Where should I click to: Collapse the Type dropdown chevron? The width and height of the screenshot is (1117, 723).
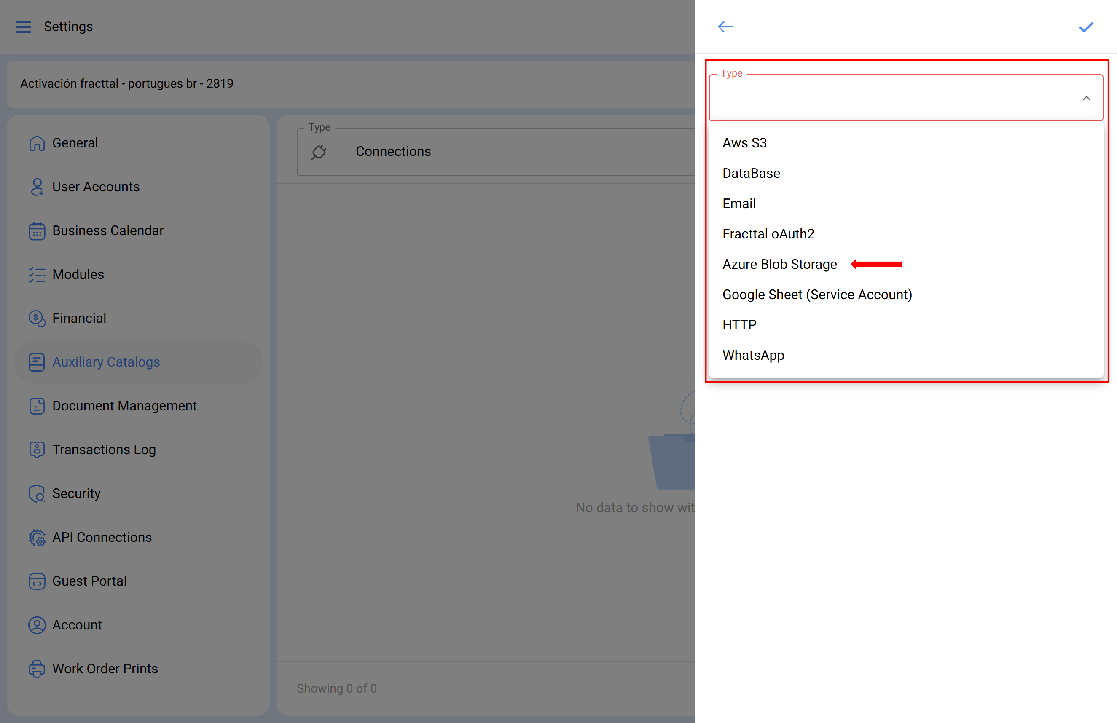pyautogui.click(x=1087, y=98)
